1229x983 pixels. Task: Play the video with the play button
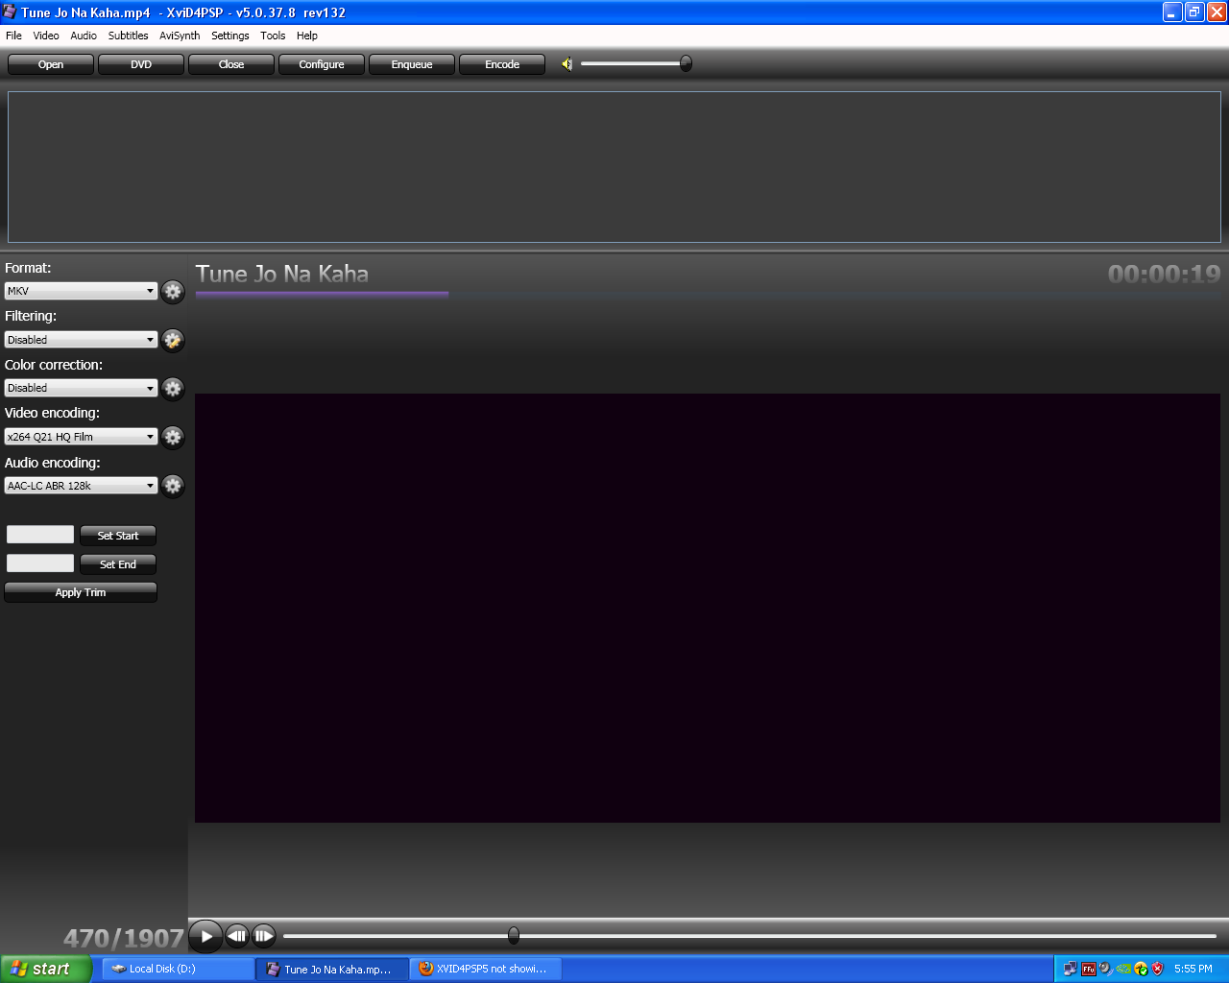pyautogui.click(x=205, y=936)
